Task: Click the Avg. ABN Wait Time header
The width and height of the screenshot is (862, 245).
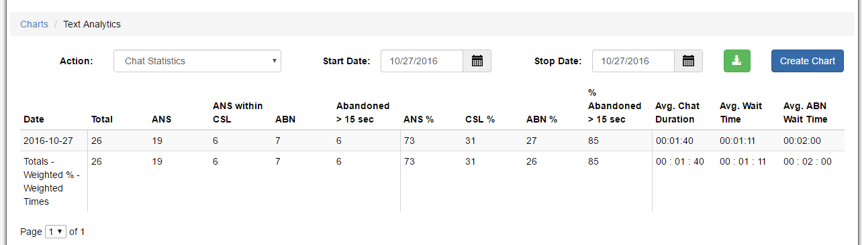Action: [x=806, y=112]
